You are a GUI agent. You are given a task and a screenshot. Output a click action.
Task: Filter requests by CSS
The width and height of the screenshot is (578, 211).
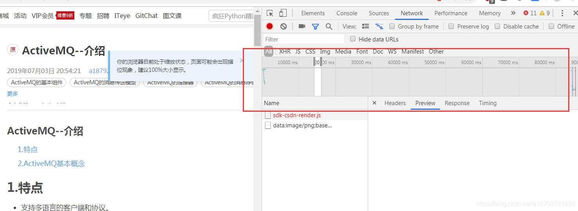point(310,52)
